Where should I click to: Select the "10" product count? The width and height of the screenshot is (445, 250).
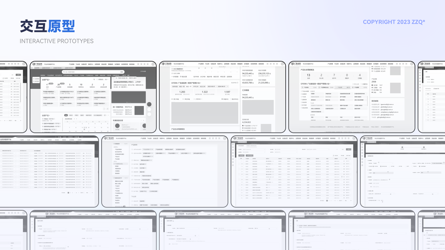81,85
